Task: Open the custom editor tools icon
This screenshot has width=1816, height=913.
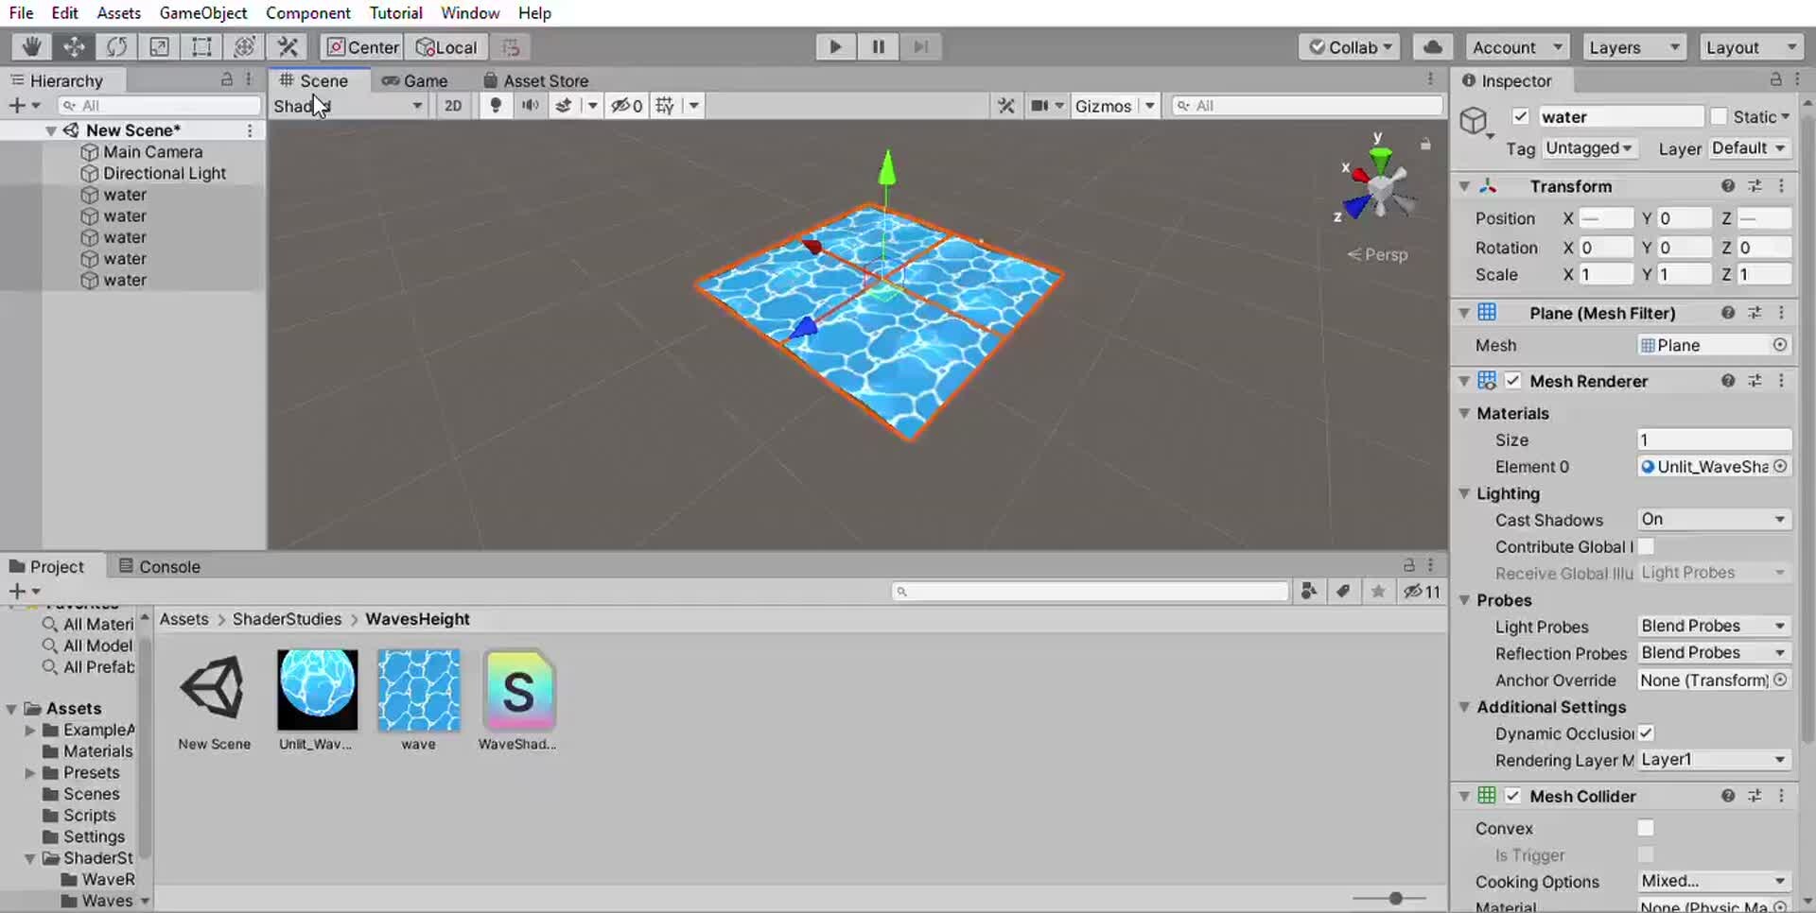Action: tap(288, 46)
